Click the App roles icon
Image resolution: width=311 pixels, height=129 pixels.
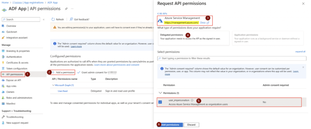point(3,86)
